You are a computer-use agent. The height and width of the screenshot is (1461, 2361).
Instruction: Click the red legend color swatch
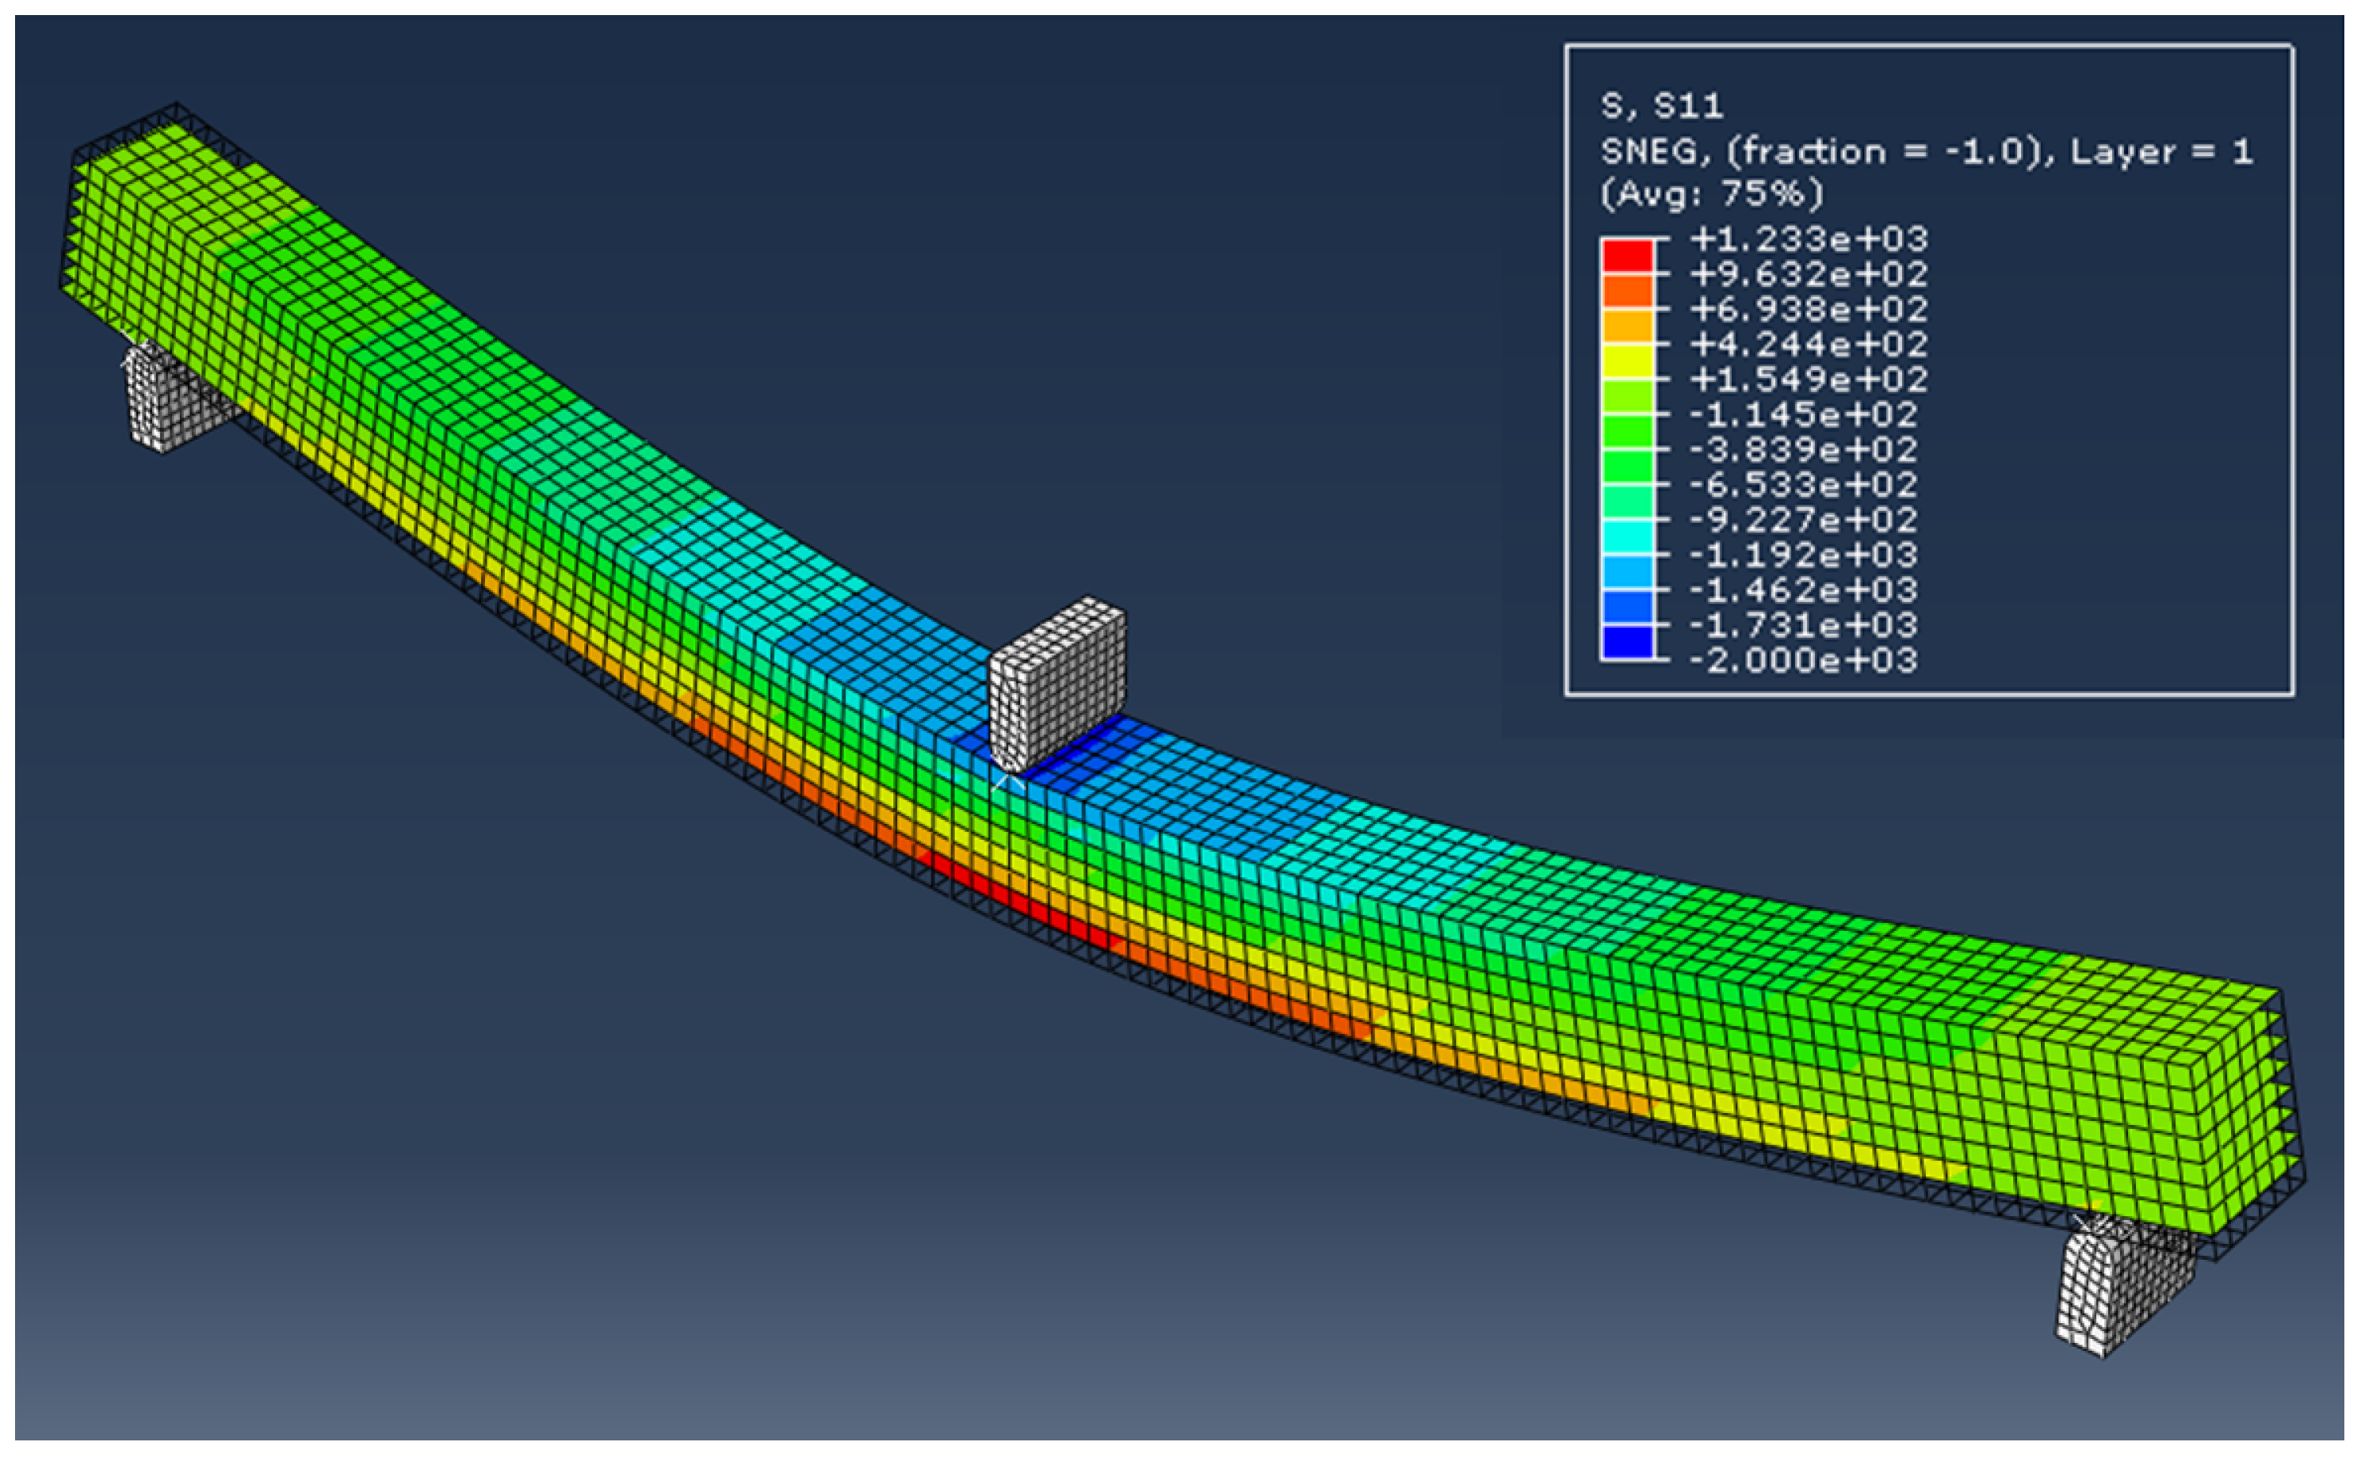[1627, 255]
